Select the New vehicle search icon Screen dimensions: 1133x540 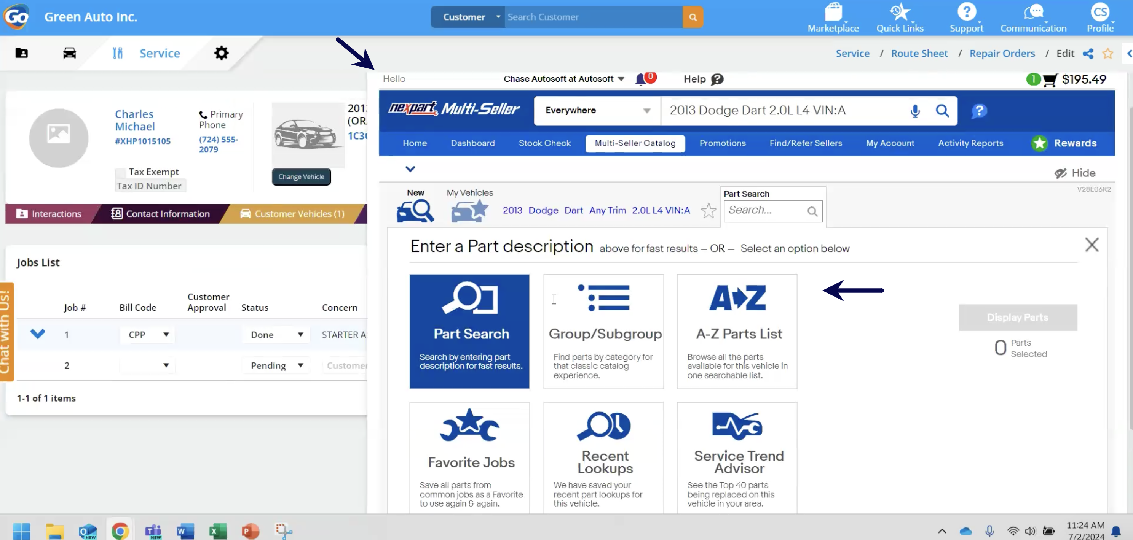point(415,211)
